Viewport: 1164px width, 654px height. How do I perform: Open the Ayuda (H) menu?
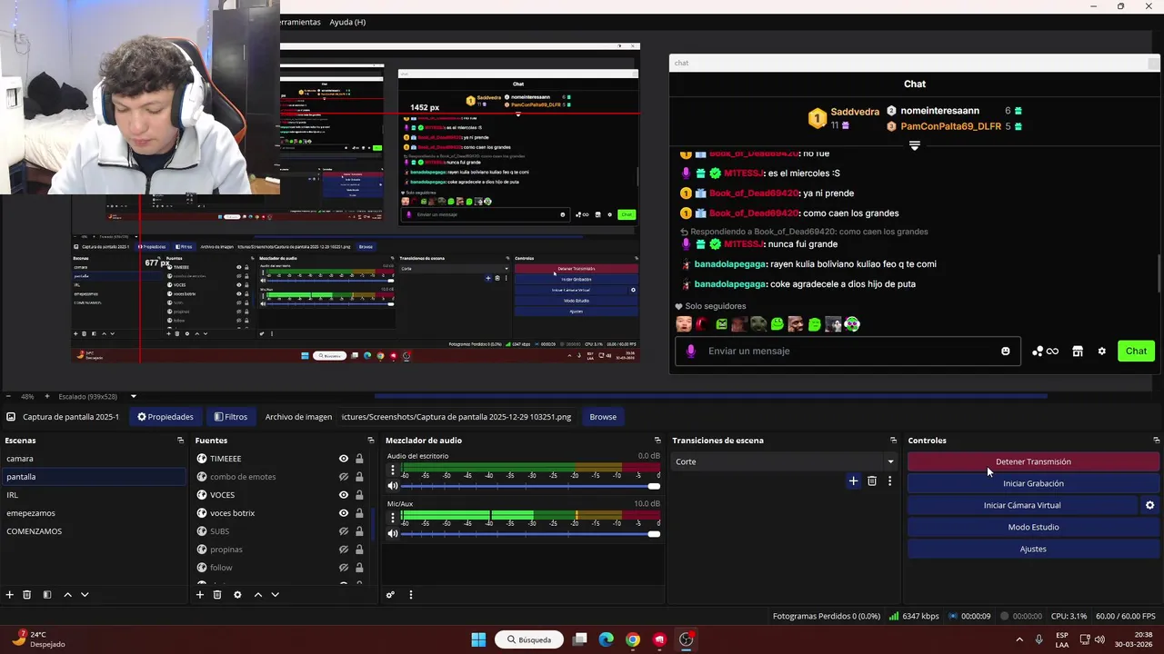pyautogui.click(x=347, y=22)
